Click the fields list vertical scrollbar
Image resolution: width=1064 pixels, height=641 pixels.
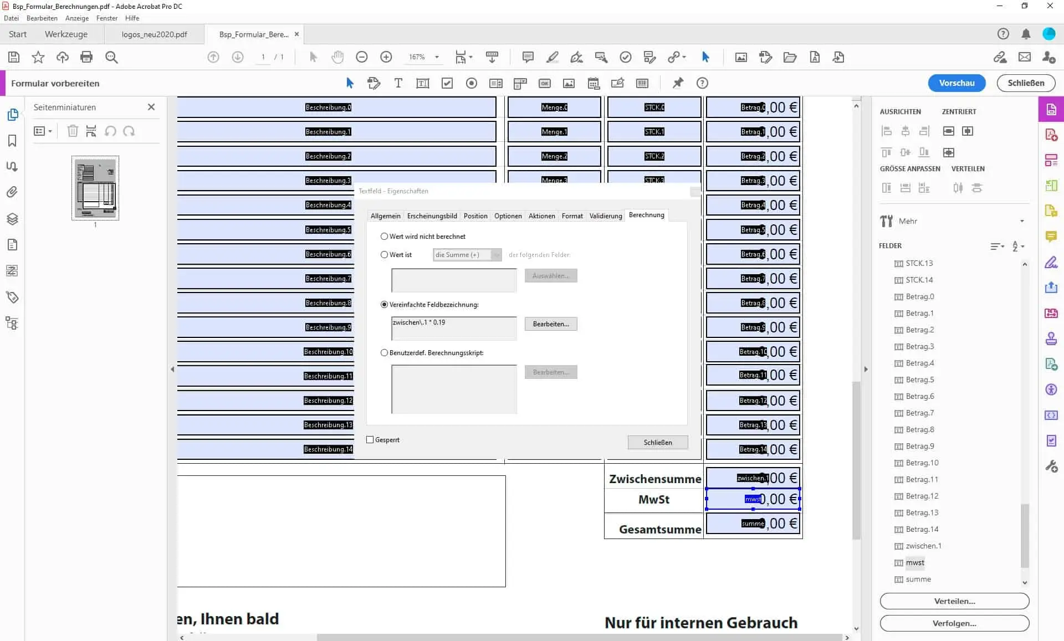(x=1025, y=535)
